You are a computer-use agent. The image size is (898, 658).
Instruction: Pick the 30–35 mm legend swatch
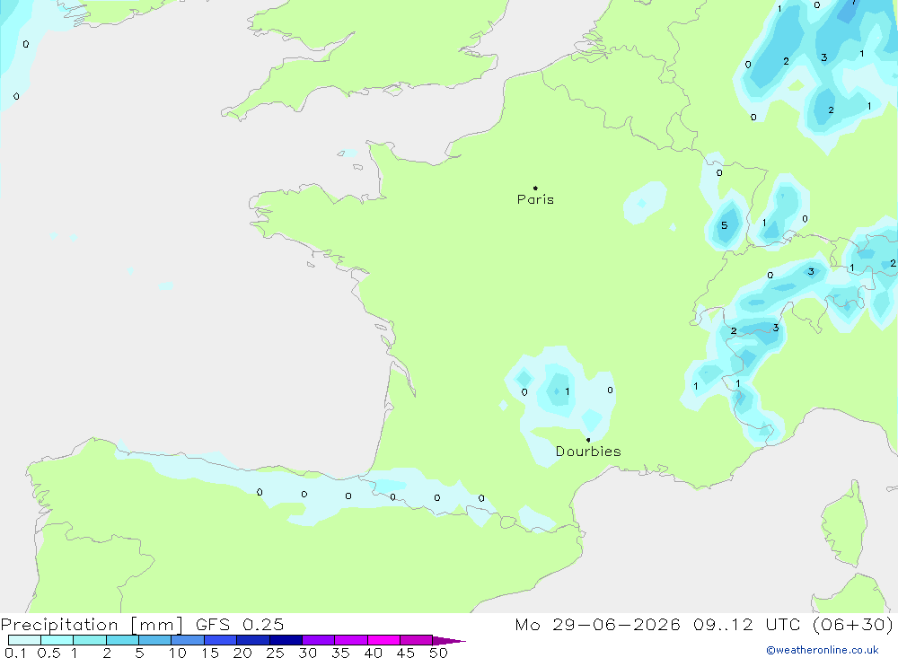319,640
